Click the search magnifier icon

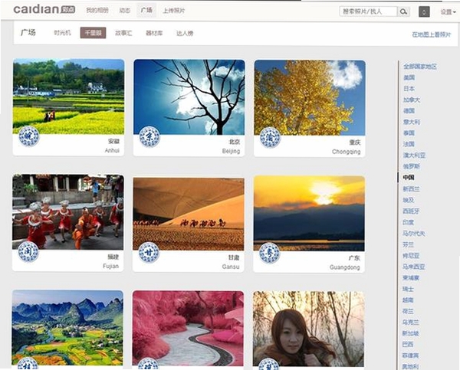pos(404,11)
